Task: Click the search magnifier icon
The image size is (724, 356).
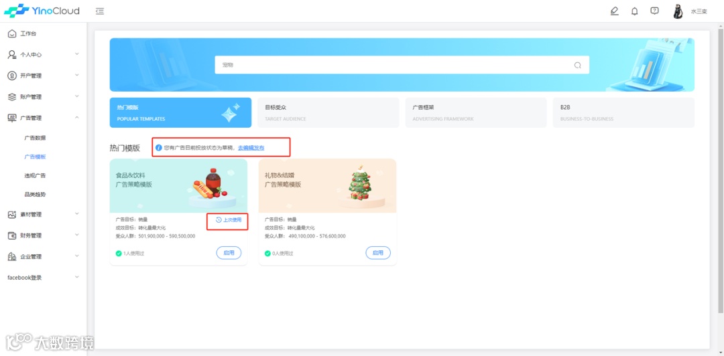Action: click(x=577, y=65)
